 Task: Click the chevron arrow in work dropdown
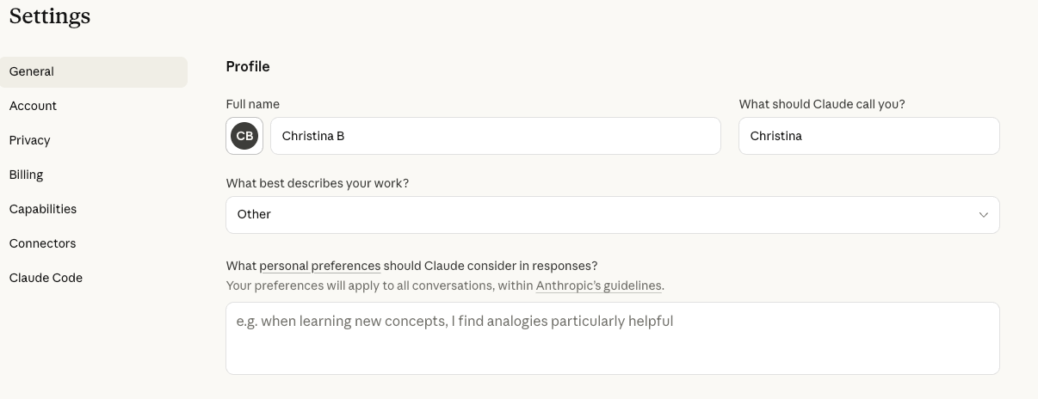(983, 215)
